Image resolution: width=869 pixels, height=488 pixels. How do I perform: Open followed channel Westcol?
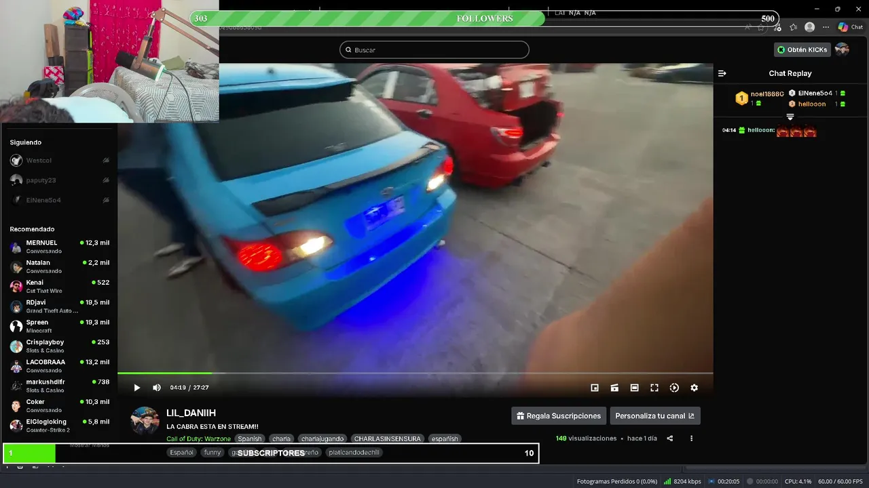tap(60, 161)
